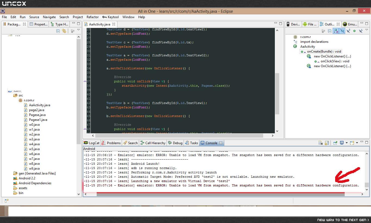371x223 pixels.
Task: Select Pagese.java in the package tree
Action: (34, 115)
